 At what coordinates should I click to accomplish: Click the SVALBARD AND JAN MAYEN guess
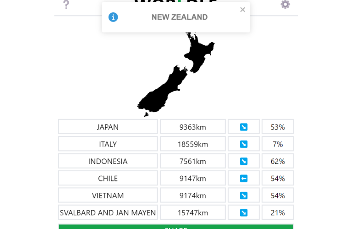point(108,213)
